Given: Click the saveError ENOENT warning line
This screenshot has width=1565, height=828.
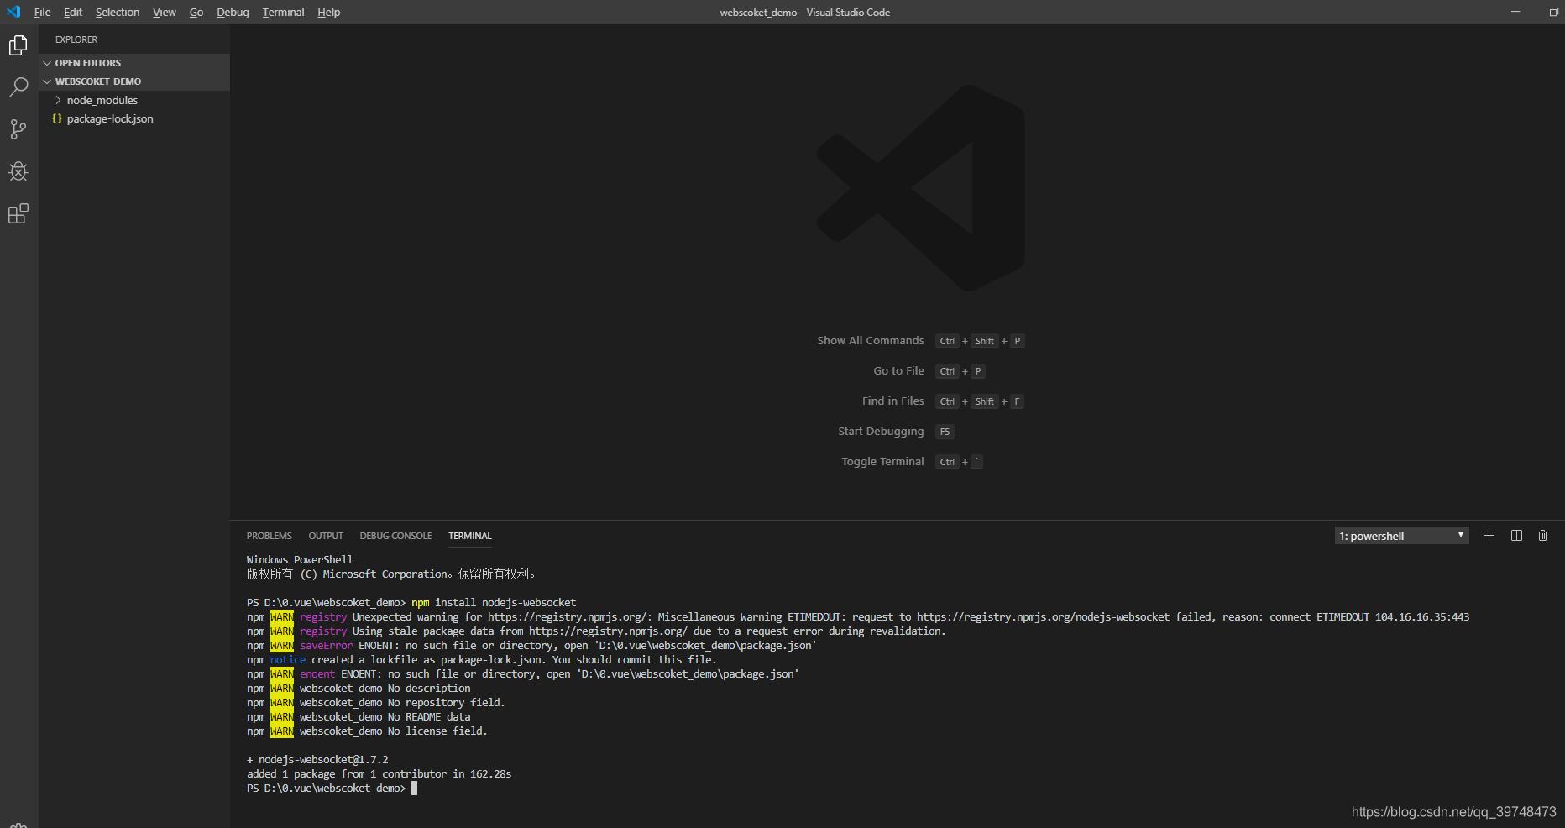Looking at the screenshot, I should (x=531, y=646).
